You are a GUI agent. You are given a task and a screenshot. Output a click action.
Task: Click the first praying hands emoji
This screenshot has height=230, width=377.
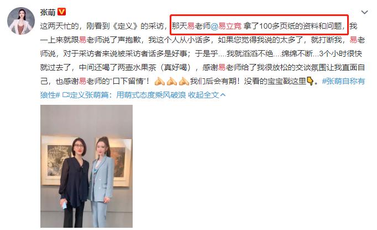tap(160, 81)
